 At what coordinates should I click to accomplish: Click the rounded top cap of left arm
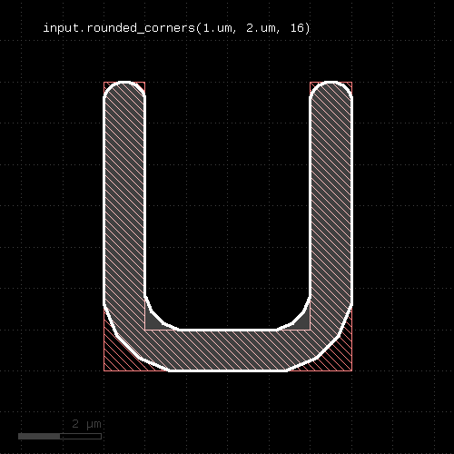coord(124,89)
